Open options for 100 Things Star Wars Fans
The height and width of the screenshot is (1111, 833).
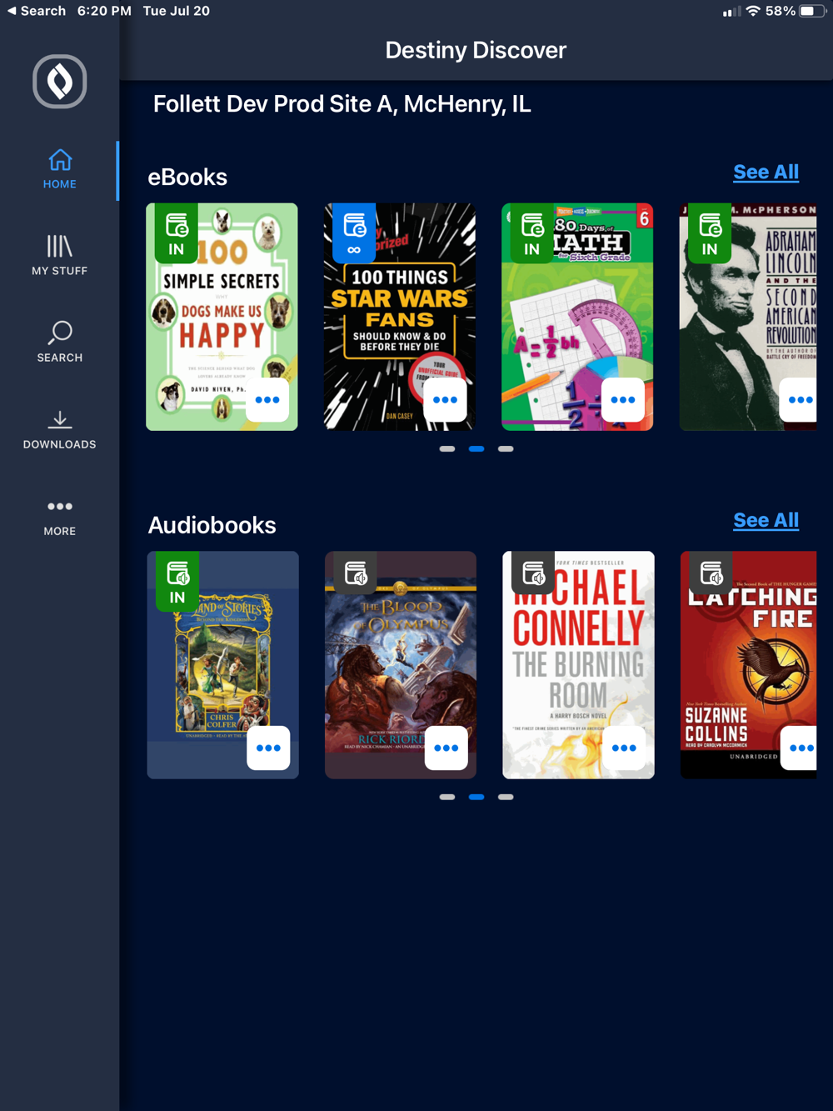445,400
